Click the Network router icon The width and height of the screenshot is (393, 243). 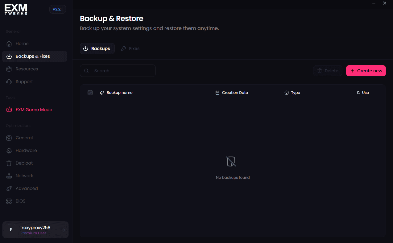9,176
